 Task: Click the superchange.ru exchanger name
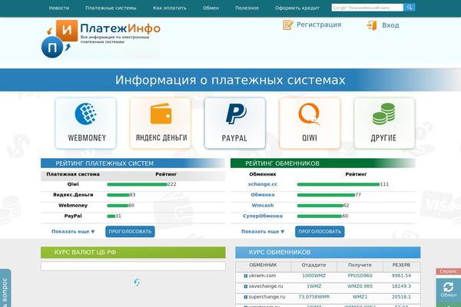click(x=267, y=297)
